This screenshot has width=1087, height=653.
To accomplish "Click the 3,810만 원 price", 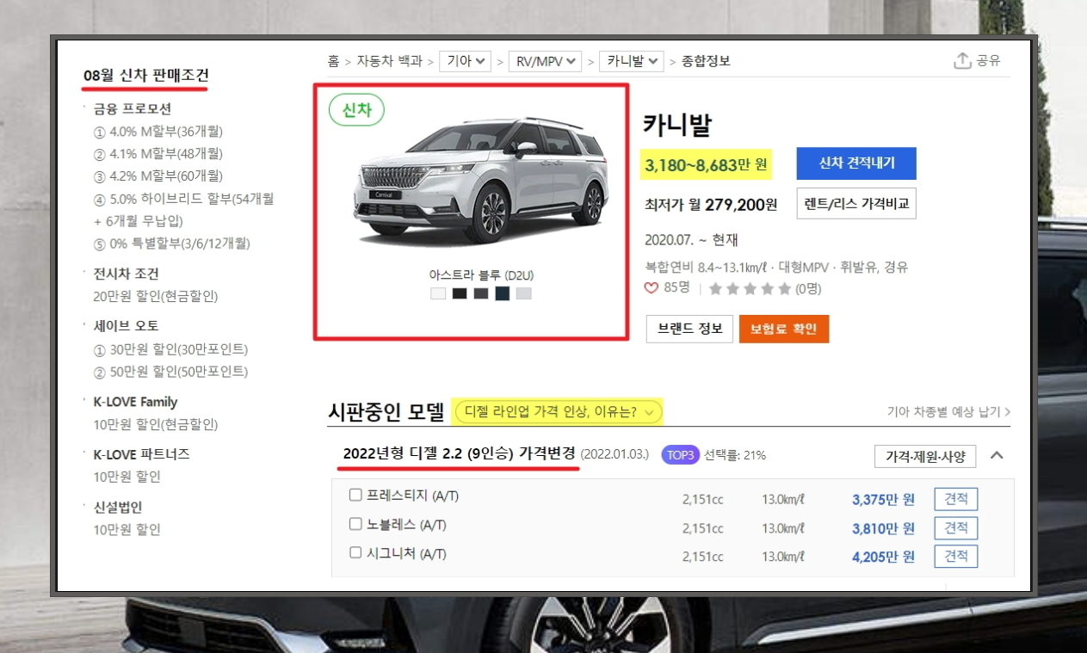I will tap(883, 527).
